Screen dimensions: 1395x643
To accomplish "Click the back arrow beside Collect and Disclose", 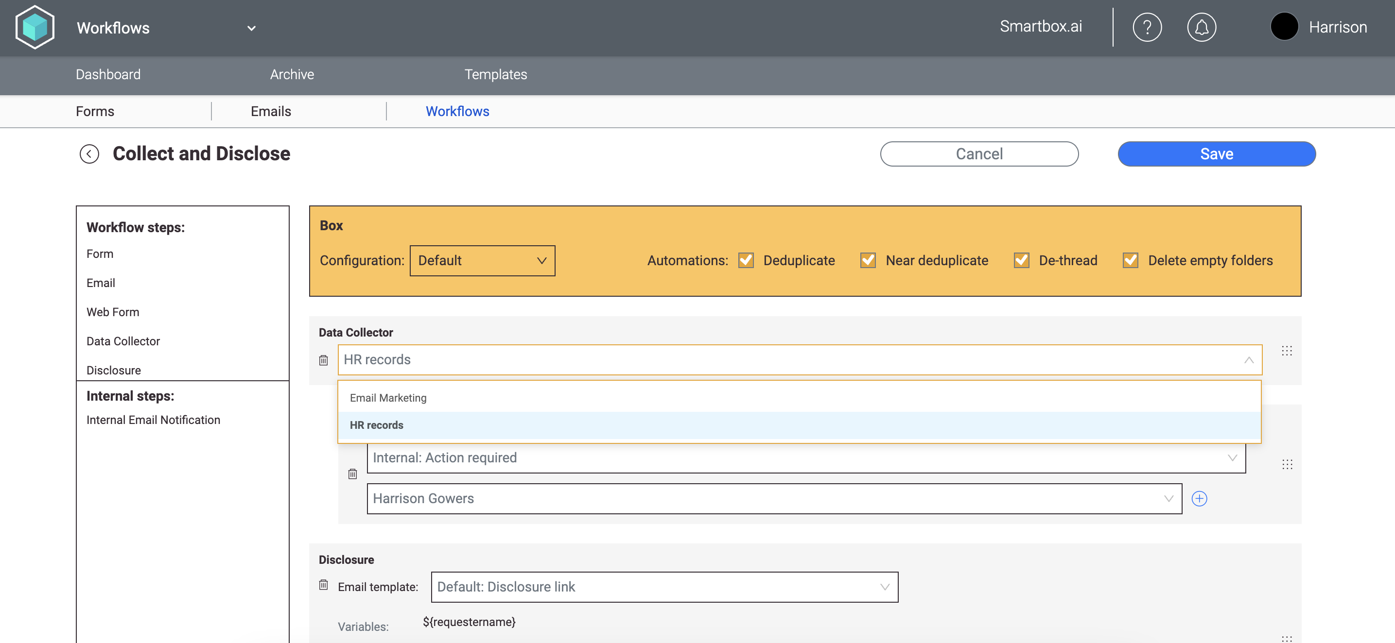I will point(89,154).
